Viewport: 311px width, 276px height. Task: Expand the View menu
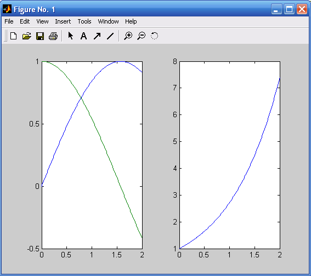click(42, 21)
